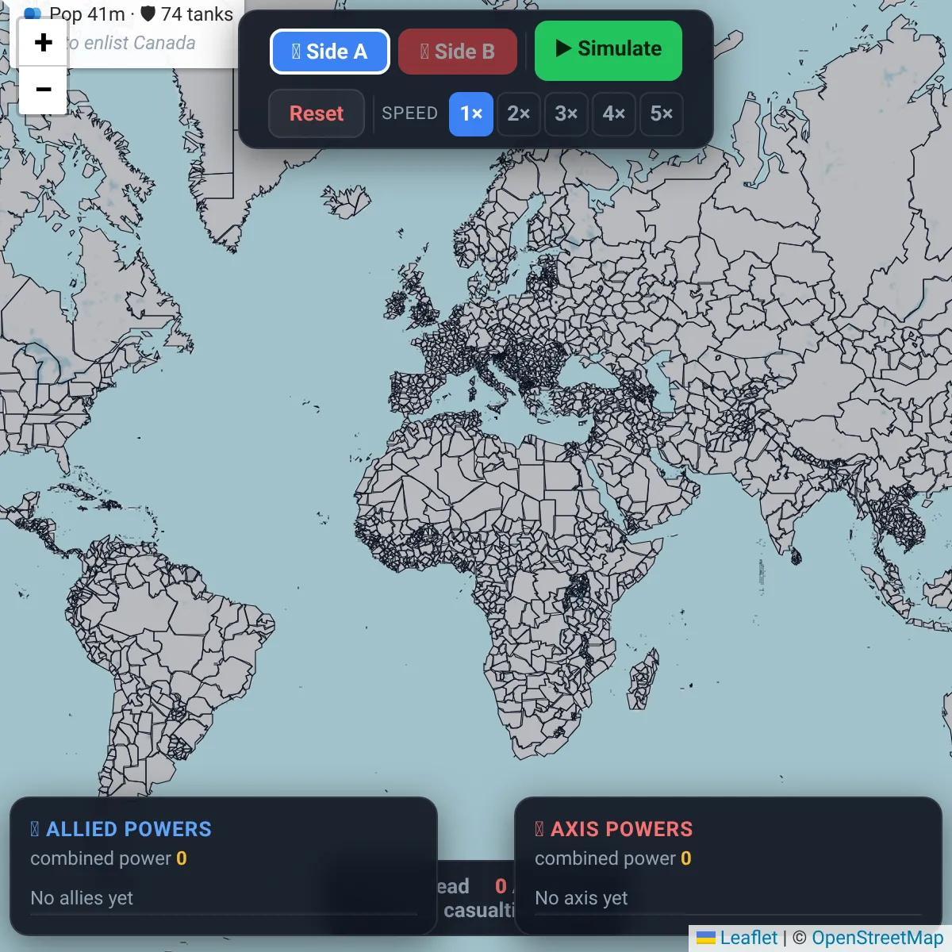This screenshot has width=952, height=952.
Task: Choose 5× simulation speed
Action: click(x=662, y=114)
